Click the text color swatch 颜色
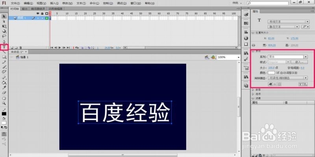The width and height of the screenshot is (315, 157). coord(271,73)
